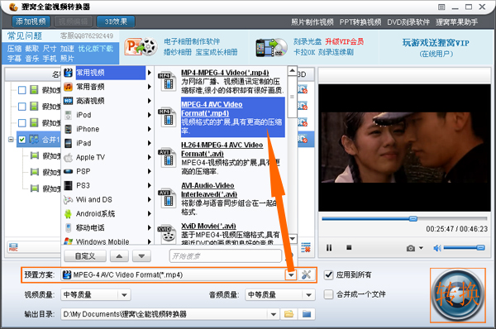
Task: Click playback progress slider handle
Action: (x=413, y=218)
